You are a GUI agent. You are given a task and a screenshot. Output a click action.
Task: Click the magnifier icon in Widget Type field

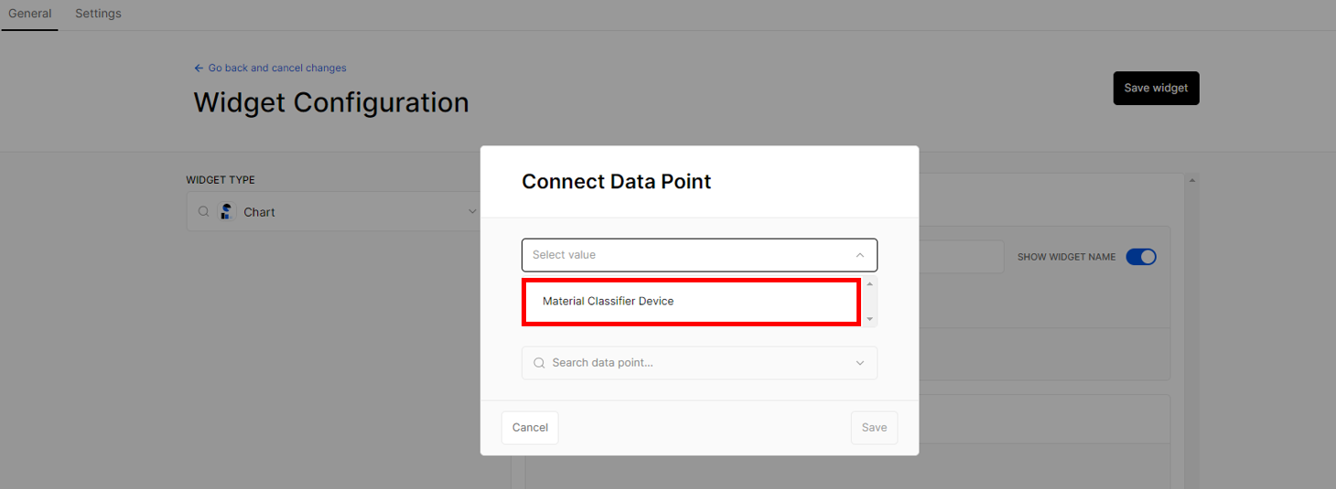(204, 211)
